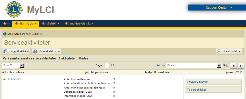Viewport: 246px width, 99px height.
Task: Click the MyLCI title text
Action: tap(40, 10)
